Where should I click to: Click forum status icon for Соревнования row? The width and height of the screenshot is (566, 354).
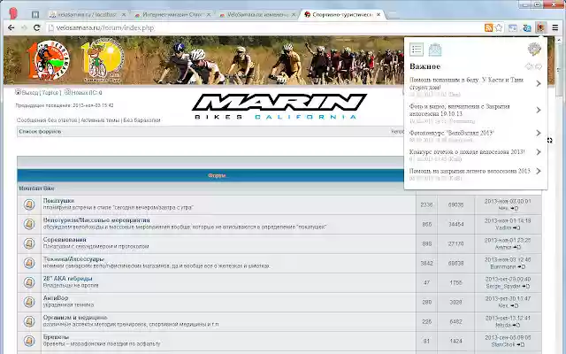29,244
